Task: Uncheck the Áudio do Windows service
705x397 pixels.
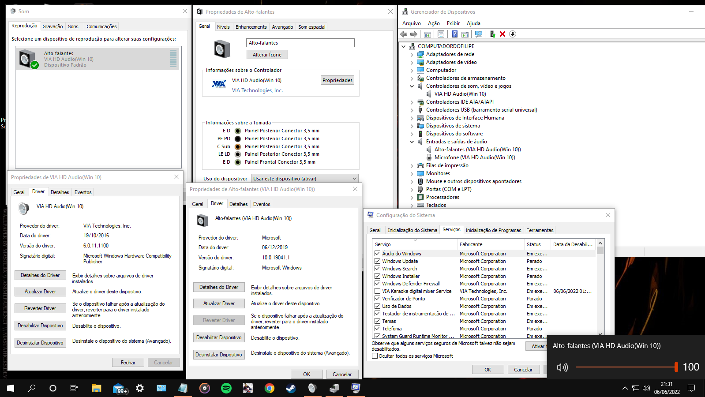Action: coord(377,254)
